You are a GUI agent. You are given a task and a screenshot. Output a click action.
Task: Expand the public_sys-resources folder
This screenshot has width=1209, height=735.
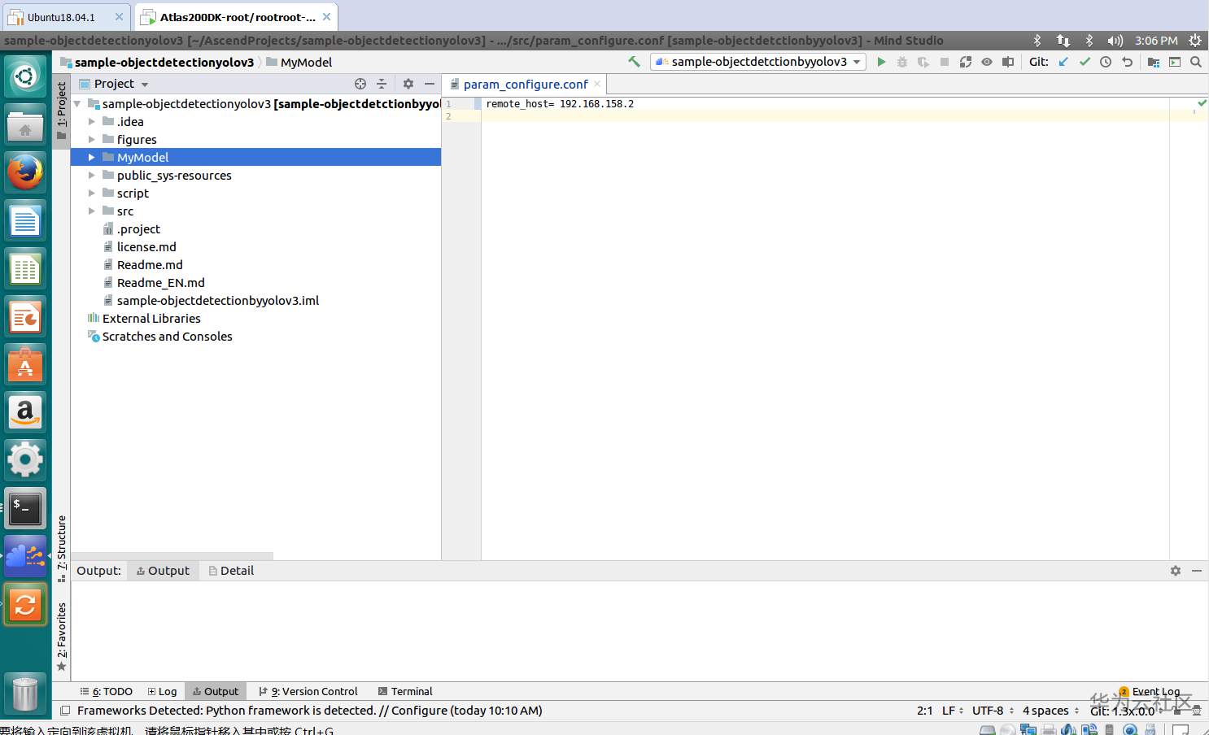point(92,176)
